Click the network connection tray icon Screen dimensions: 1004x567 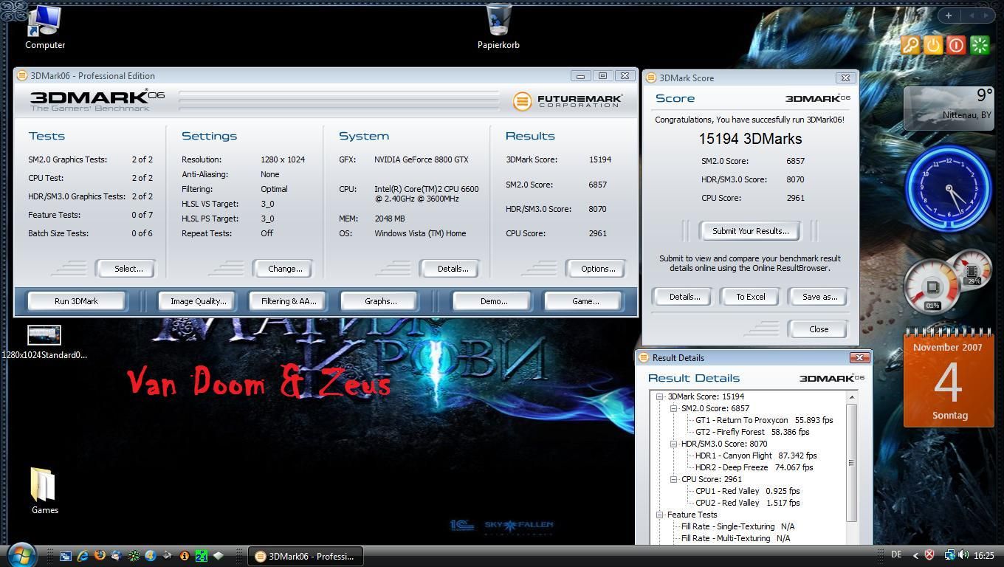950,555
